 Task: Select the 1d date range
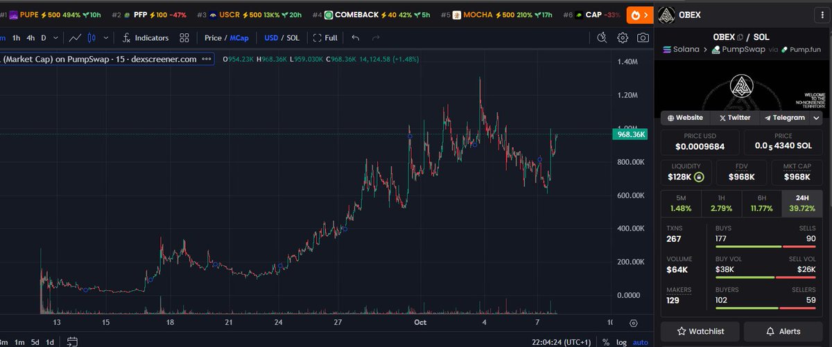point(50,342)
